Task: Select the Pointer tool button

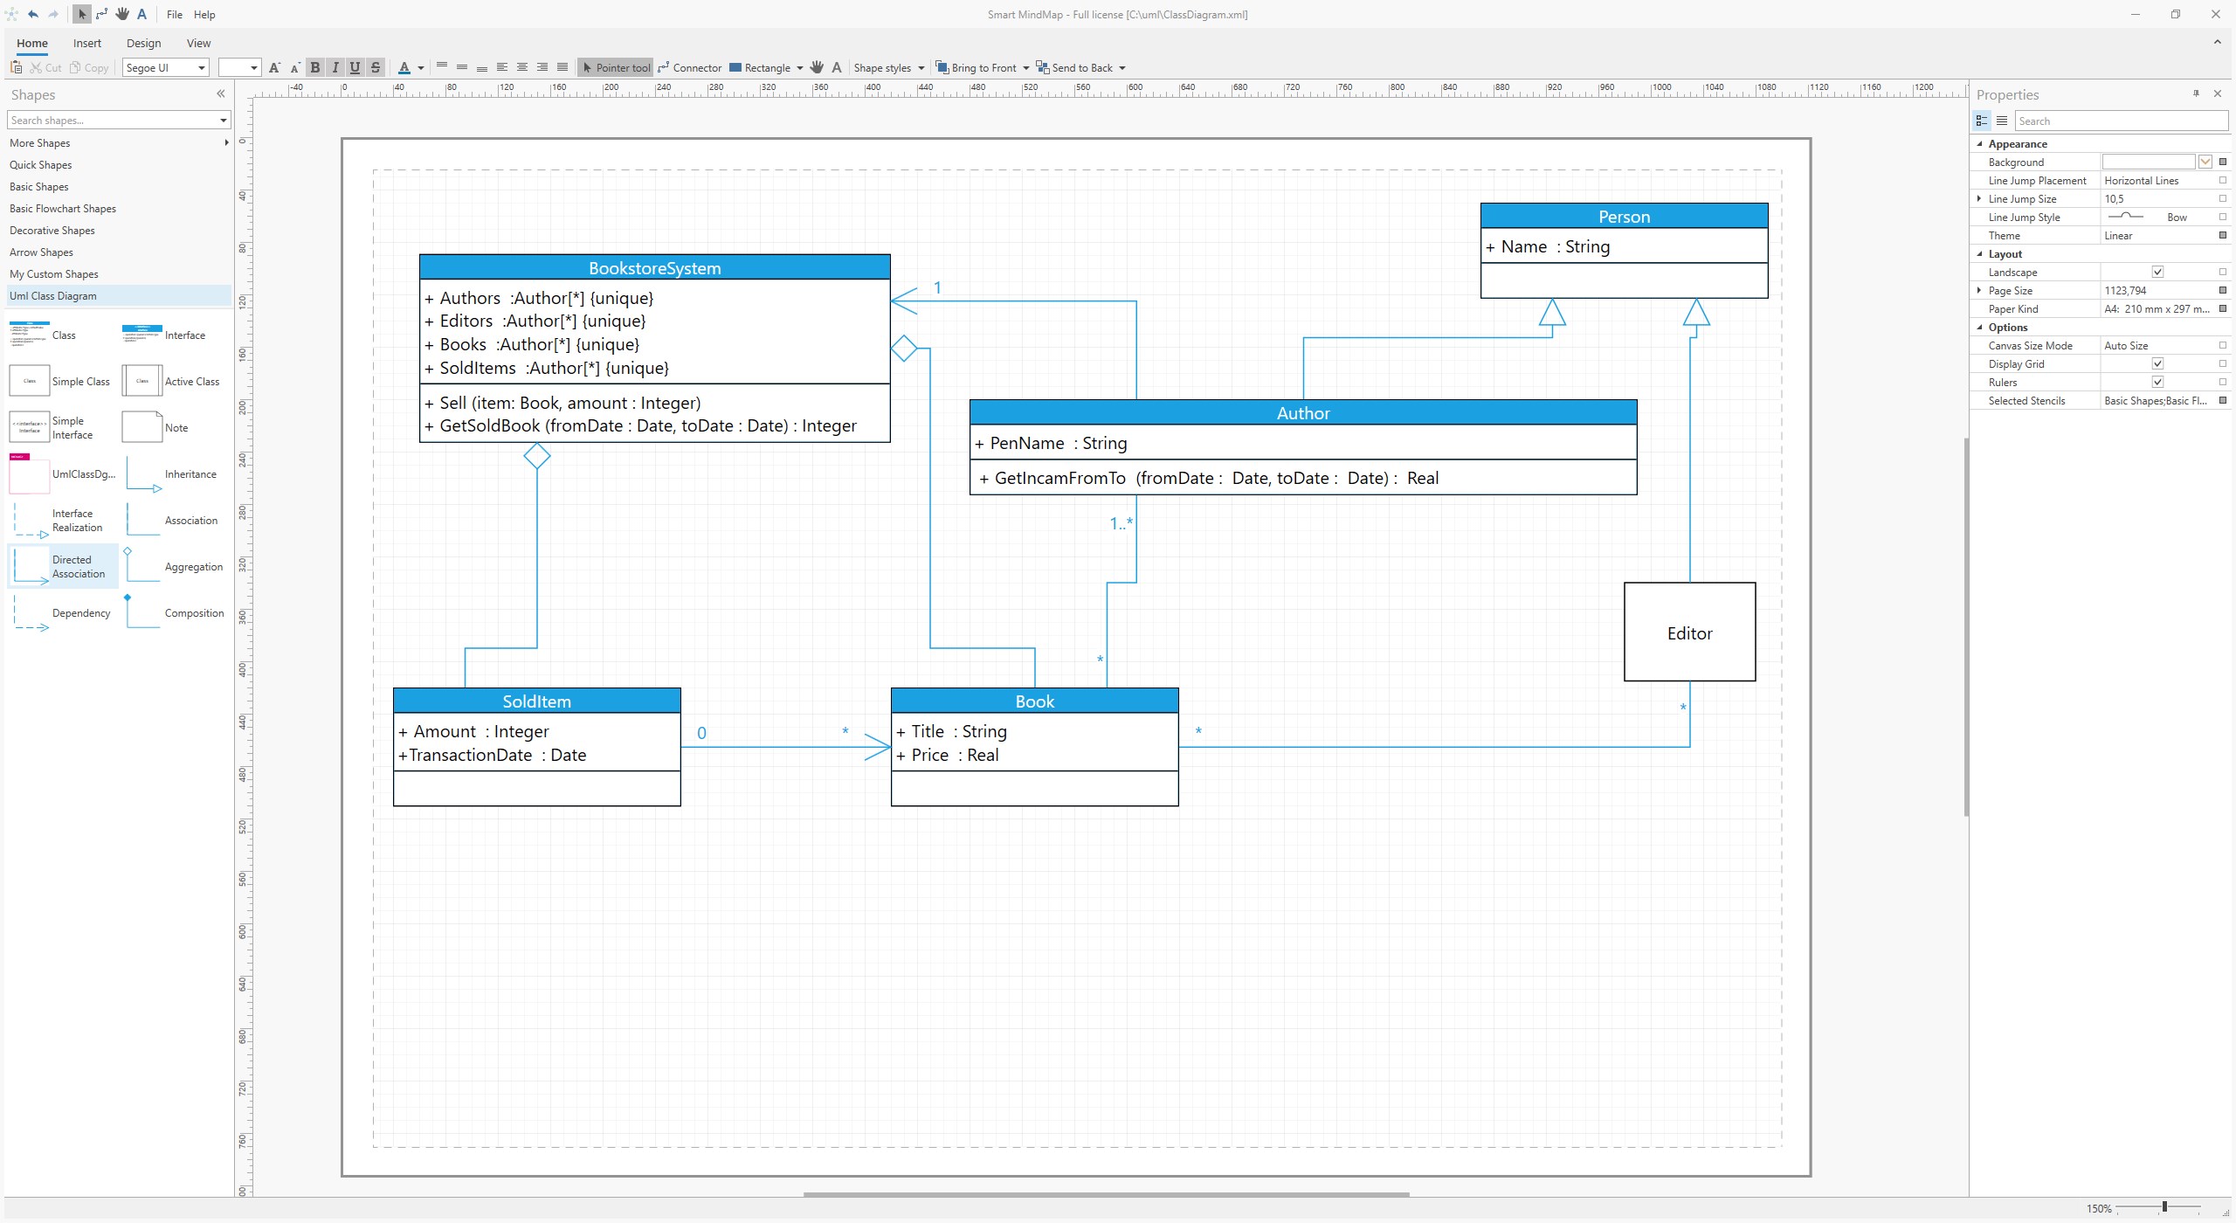Action: [616, 67]
